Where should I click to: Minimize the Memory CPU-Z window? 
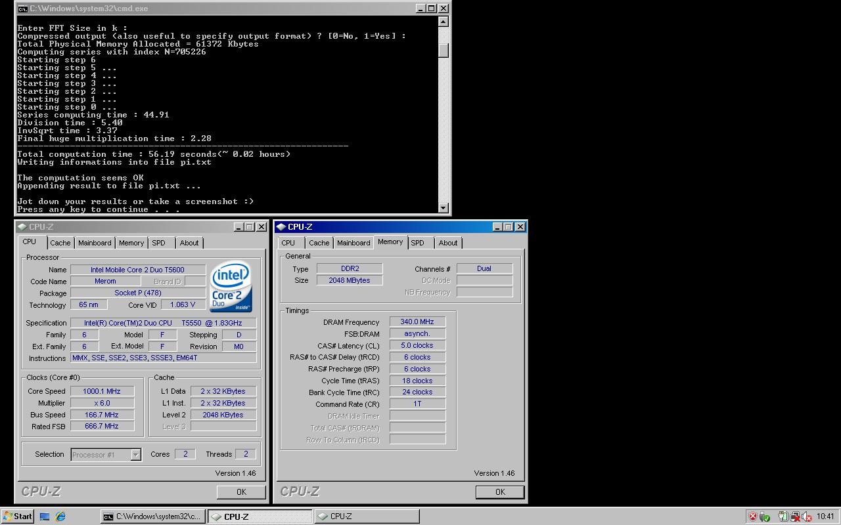498,227
